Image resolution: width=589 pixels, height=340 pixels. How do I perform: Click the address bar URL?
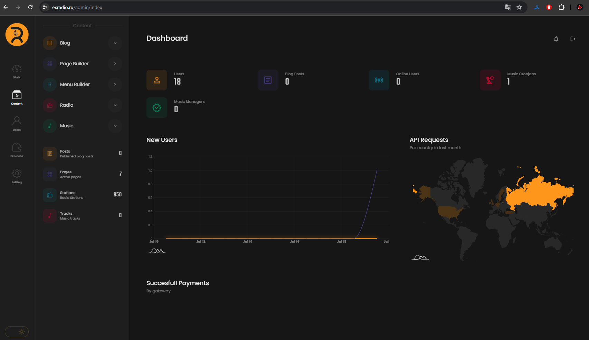(x=77, y=7)
